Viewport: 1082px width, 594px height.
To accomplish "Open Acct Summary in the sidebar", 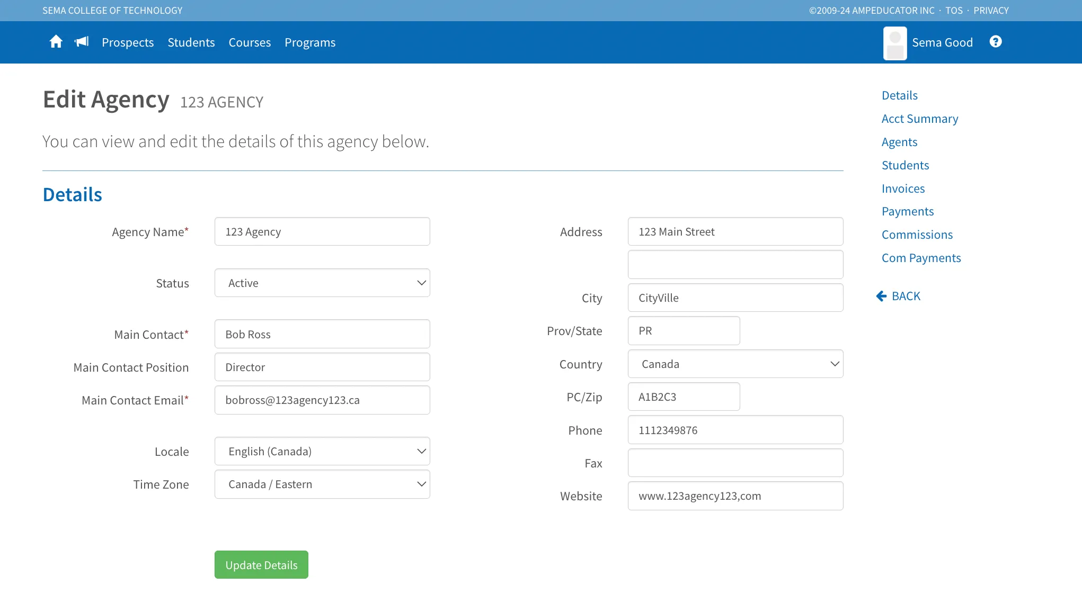I will coord(920,119).
